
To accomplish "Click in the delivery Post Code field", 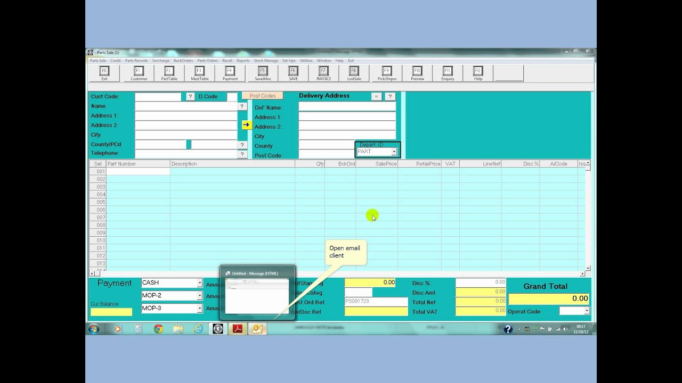I will tap(327, 155).
